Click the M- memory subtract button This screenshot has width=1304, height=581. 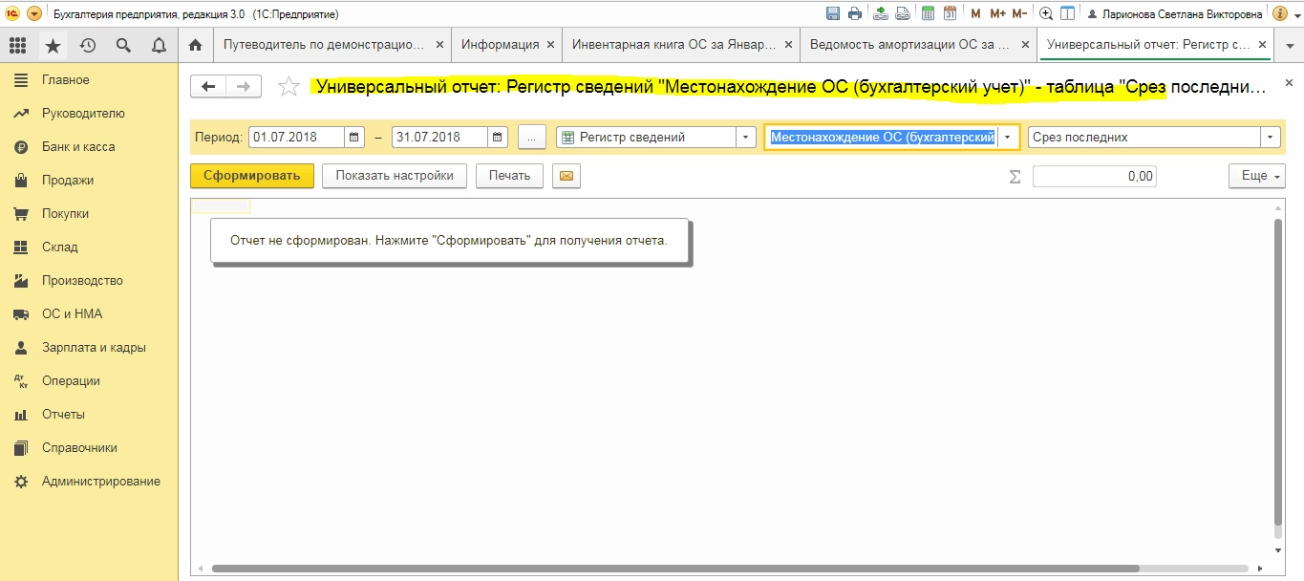[x=1019, y=13]
